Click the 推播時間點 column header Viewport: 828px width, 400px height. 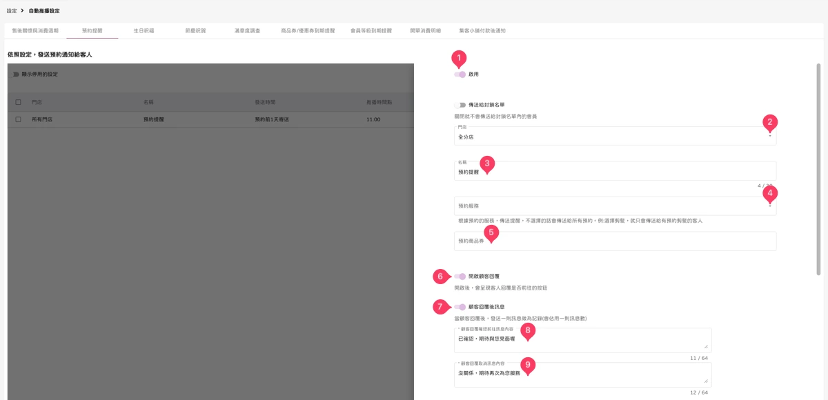(379, 102)
